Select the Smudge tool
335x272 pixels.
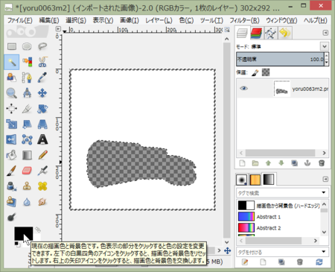click(42, 202)
